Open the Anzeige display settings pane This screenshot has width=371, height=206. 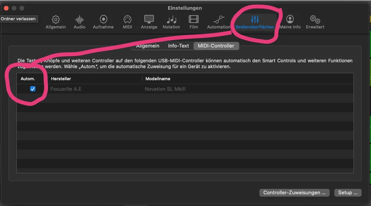point(149,22)
